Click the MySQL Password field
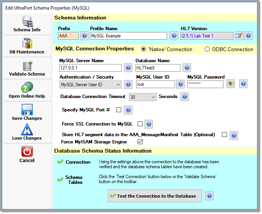Screen dimensions: 262x214 (x=205, y=84)
